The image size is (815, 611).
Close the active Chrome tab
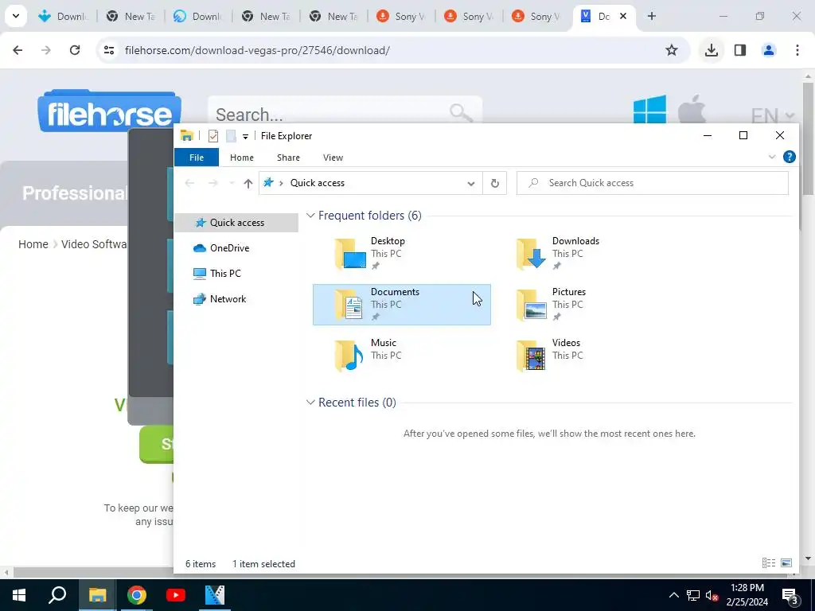622,16
